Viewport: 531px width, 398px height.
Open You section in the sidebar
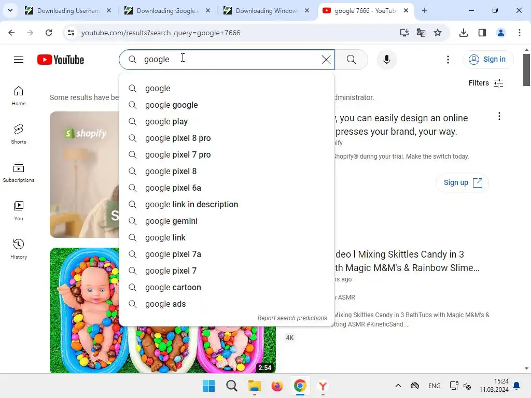tap(19, 211)
